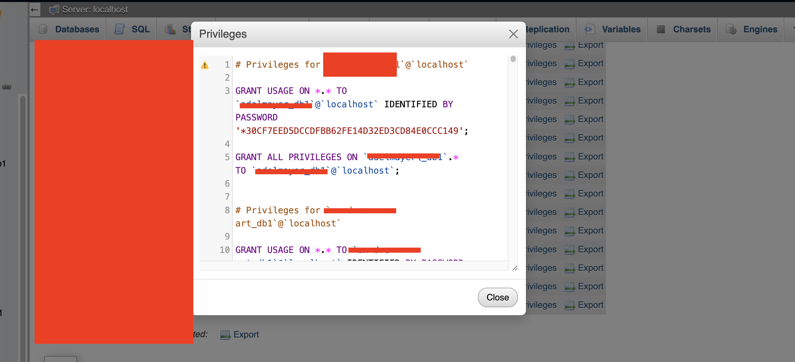
Task: Click the chain link icon in left sidebar
Action: [7, 87]
